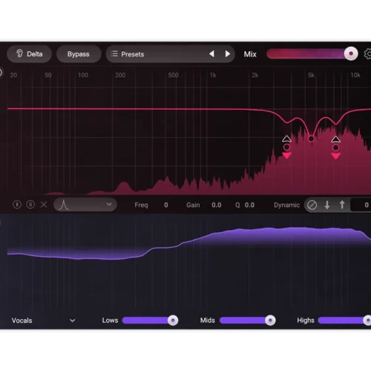
Task: Click the Dynamic label
Action: coord(286,205)
